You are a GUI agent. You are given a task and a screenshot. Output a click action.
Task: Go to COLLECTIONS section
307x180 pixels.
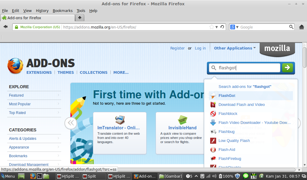coord(94,73)
